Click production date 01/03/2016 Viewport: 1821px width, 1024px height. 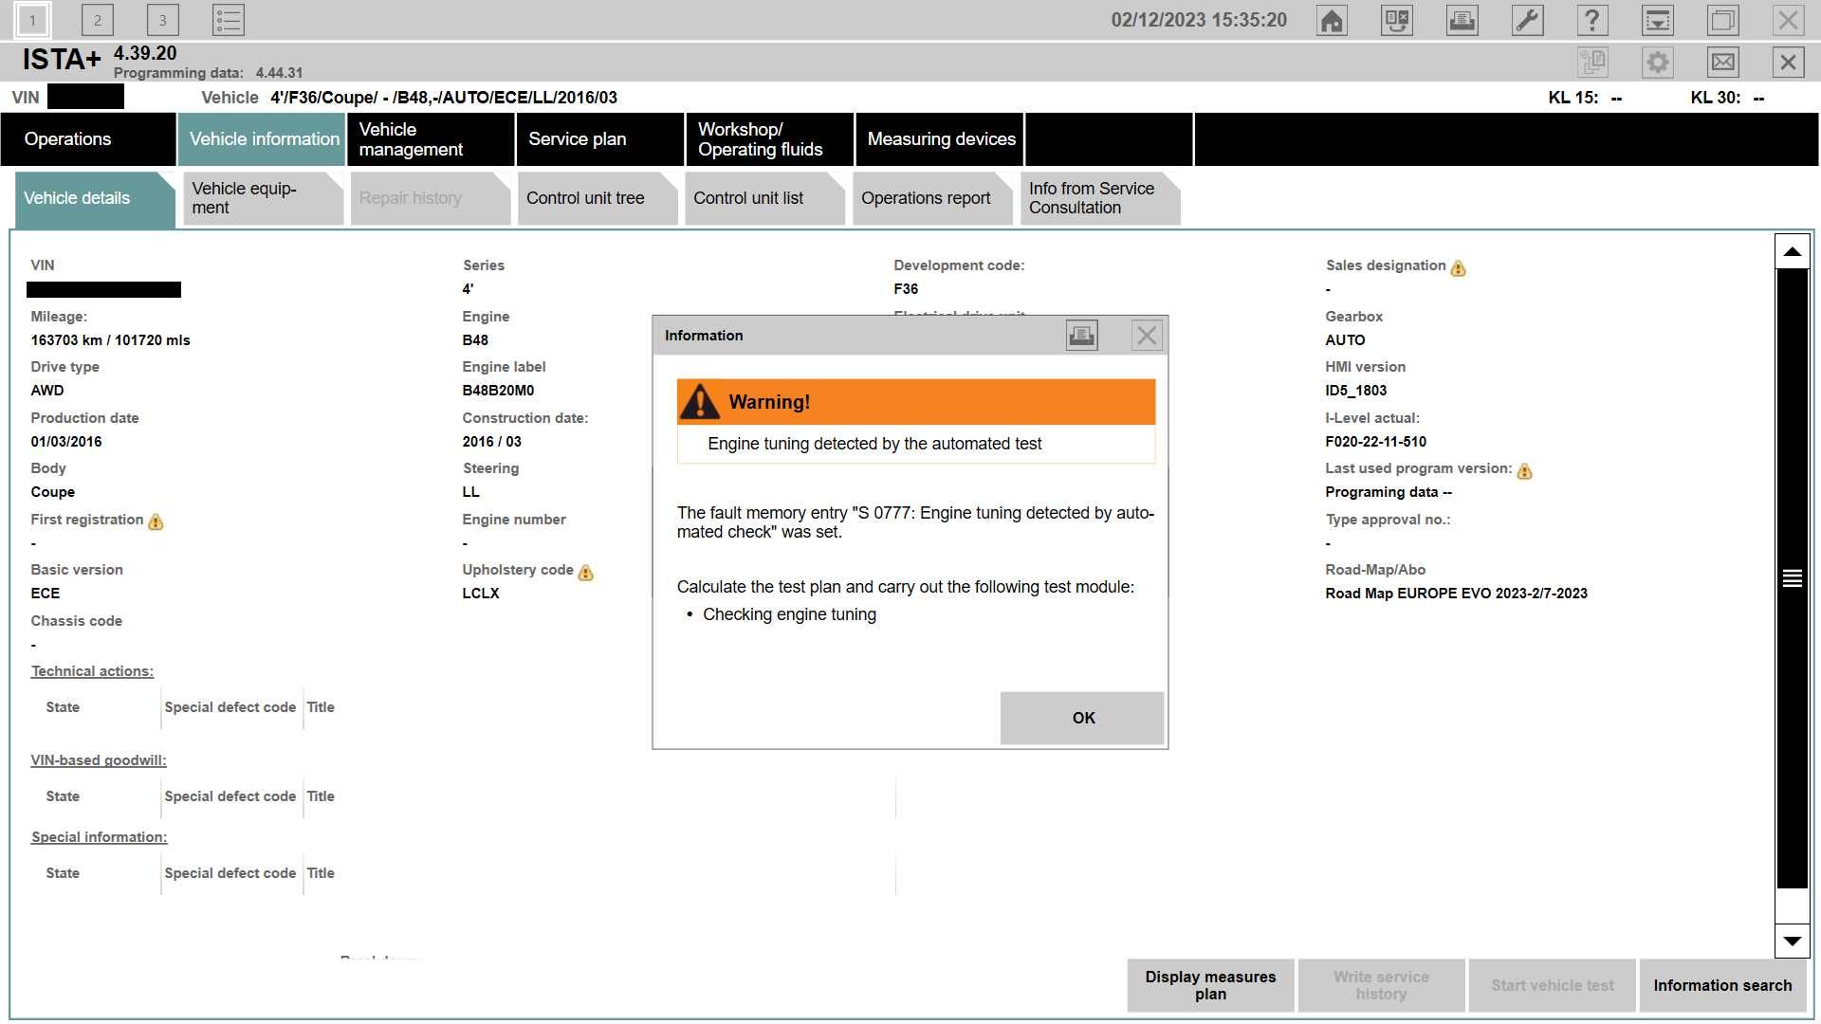click(x=65, y=442)
